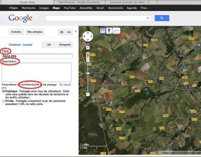Expand the Plus dropdown menu
Viewport: 201px width, 157px height.
tap(144, 8)
